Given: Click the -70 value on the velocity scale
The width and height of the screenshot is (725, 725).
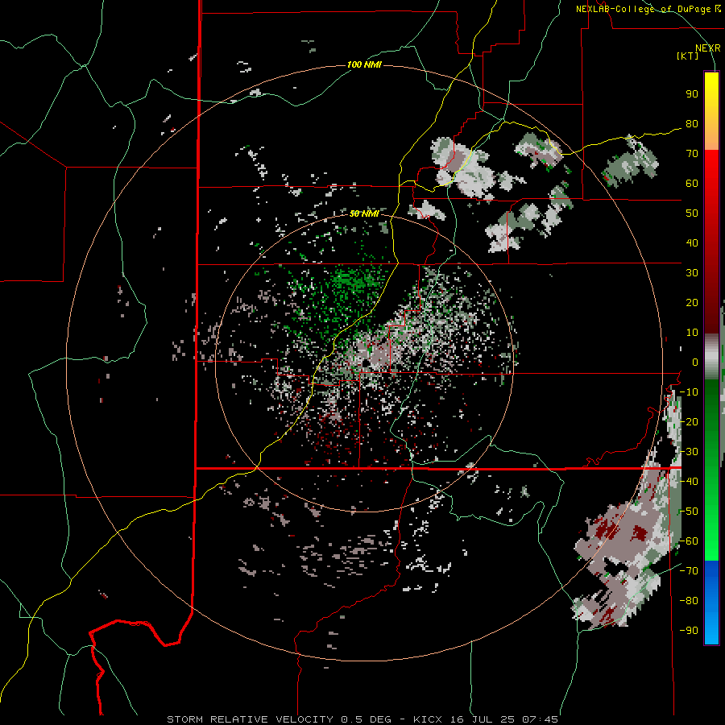Looking at the screenshot, I should 689,570.
